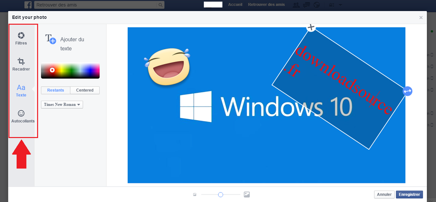The height and width of the screenshot is (202, 436).
Task: Expand the account menu dropdown arrow
Action: tap(340, 5)
